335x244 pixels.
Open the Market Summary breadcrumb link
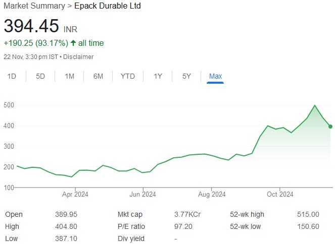click(x=34, y=6)
